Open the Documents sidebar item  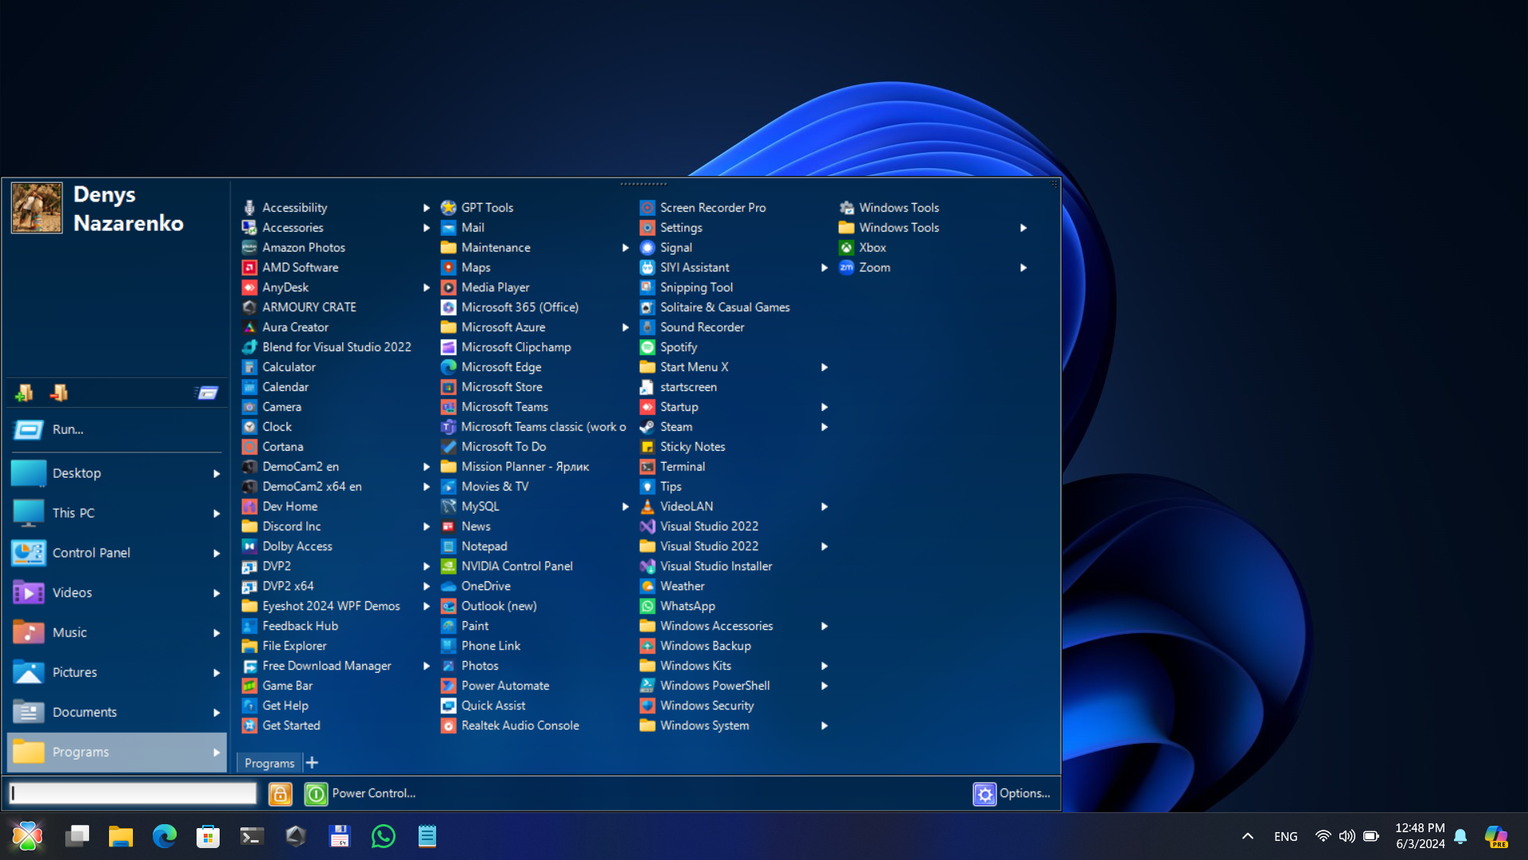tap(117, 712)
